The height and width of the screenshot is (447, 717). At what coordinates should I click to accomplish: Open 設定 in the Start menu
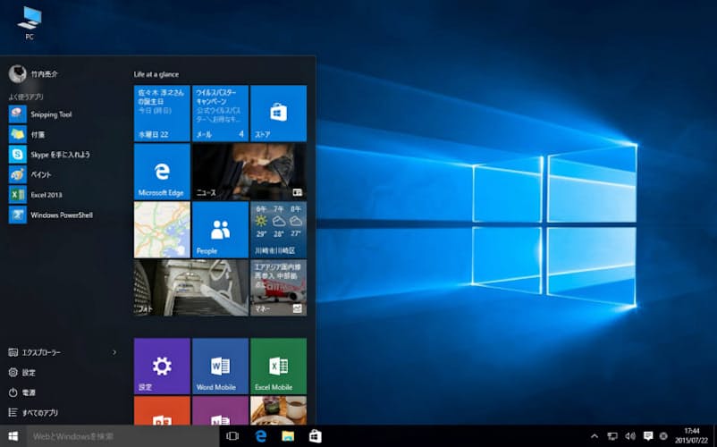[x=29, y=373]
